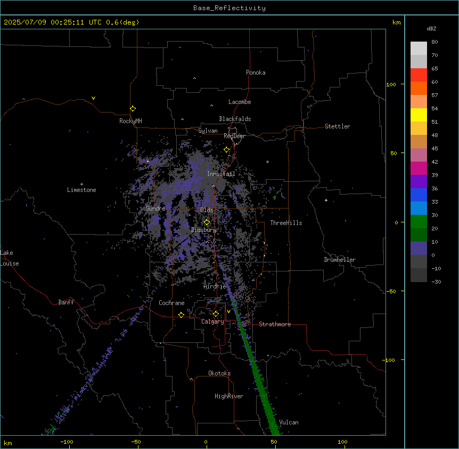Screen dimensions: 459x449
Task: Click the yellow V marker northeast of Limestone
Action: (93, 98)
